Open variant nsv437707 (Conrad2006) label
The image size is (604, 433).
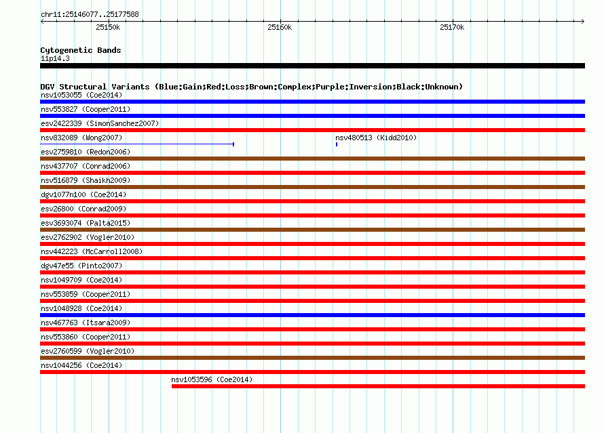click(x=86, y=166)
